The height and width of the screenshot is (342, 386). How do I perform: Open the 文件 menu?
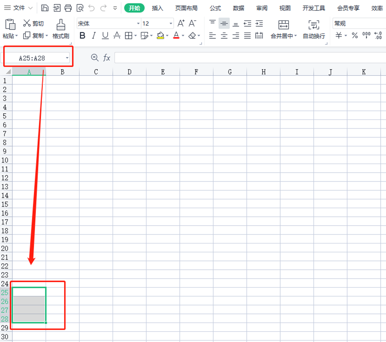19,8
